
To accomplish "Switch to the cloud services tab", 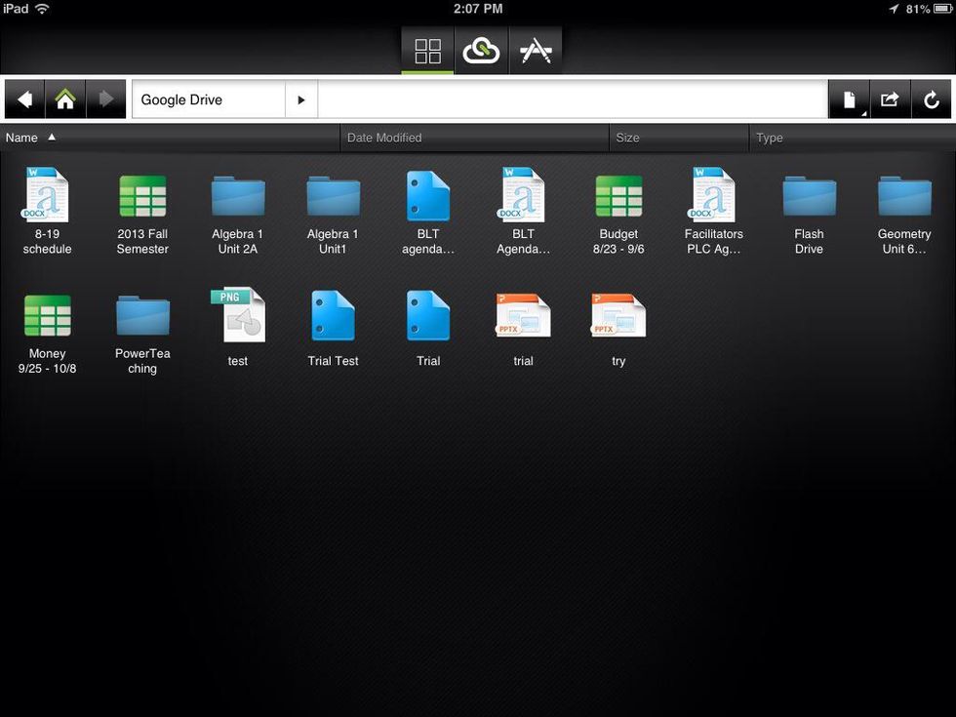I will [481, 51].
